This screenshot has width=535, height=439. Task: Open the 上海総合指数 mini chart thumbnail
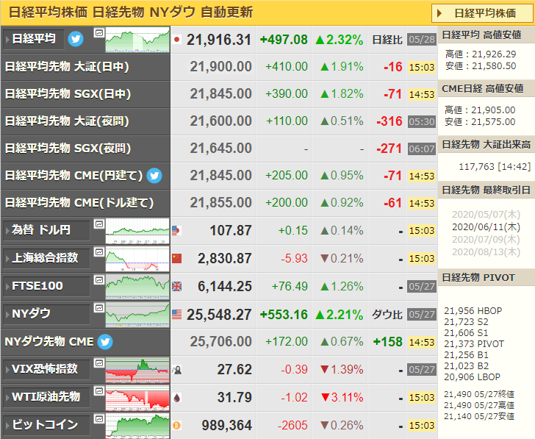[x=137, y=259]
